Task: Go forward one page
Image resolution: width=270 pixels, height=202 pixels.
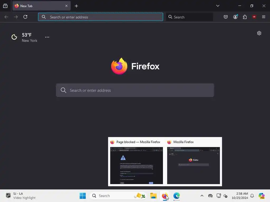Action: tap(16, 17)
